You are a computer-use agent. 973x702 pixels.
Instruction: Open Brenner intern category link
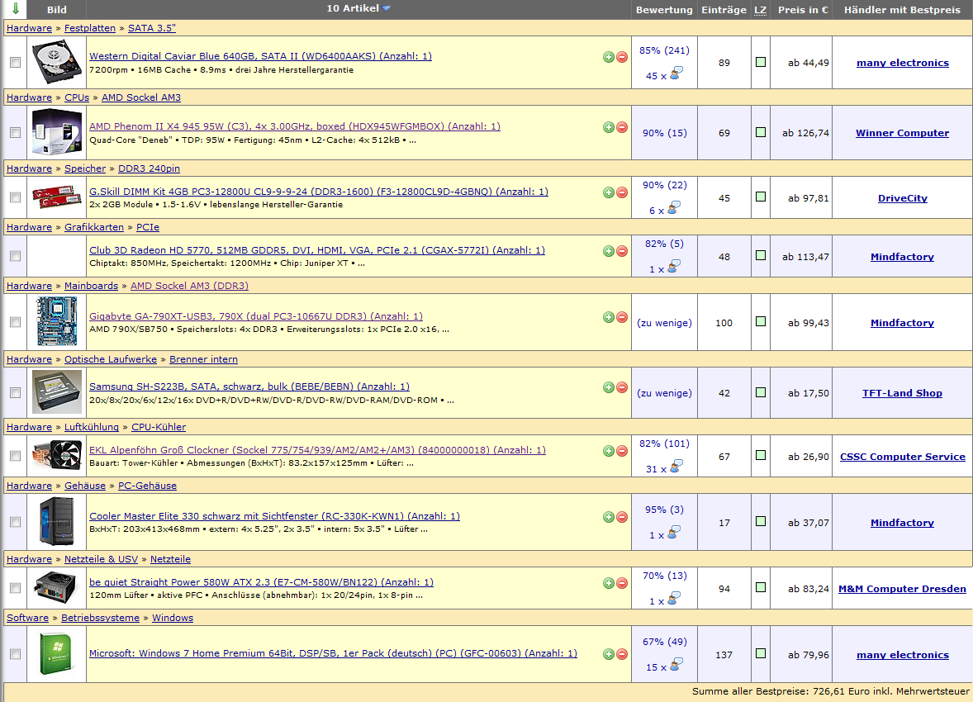[203, 359]
